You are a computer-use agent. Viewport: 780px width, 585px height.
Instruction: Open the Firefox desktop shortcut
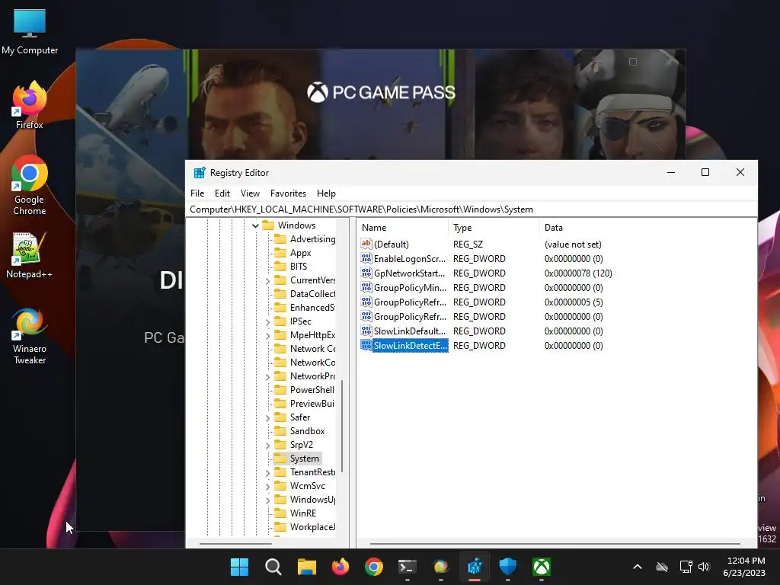(x=30, y=105)
